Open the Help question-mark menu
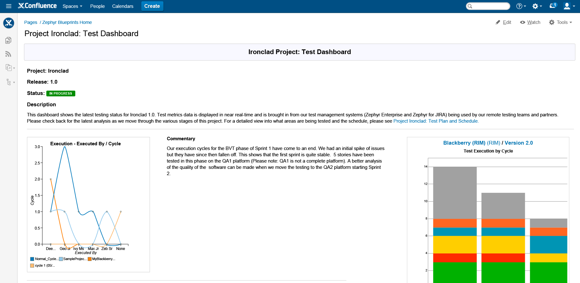The height and width of the screenshot is (283, 580). coord(521,6)
